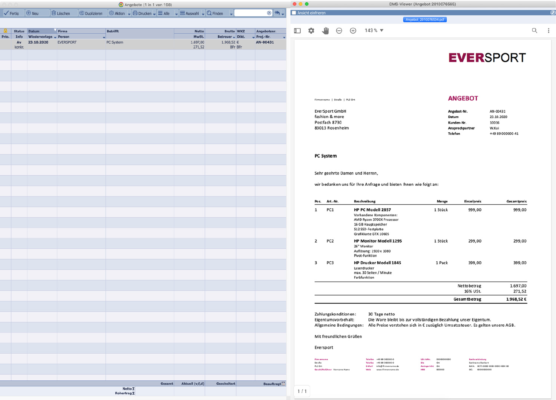
Task: Click the Gescheitert footer label
Action: pos(225,384)
